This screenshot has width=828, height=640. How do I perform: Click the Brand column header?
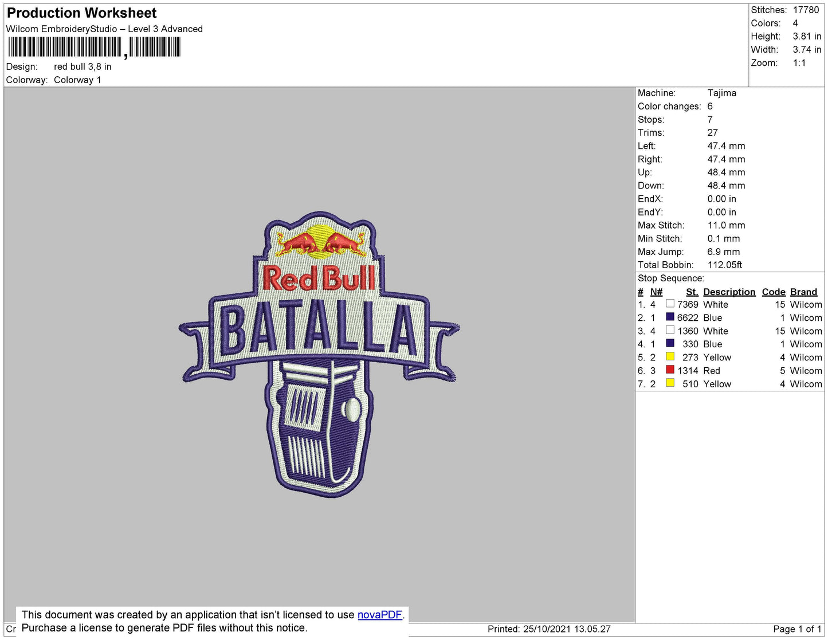[803, 292]
